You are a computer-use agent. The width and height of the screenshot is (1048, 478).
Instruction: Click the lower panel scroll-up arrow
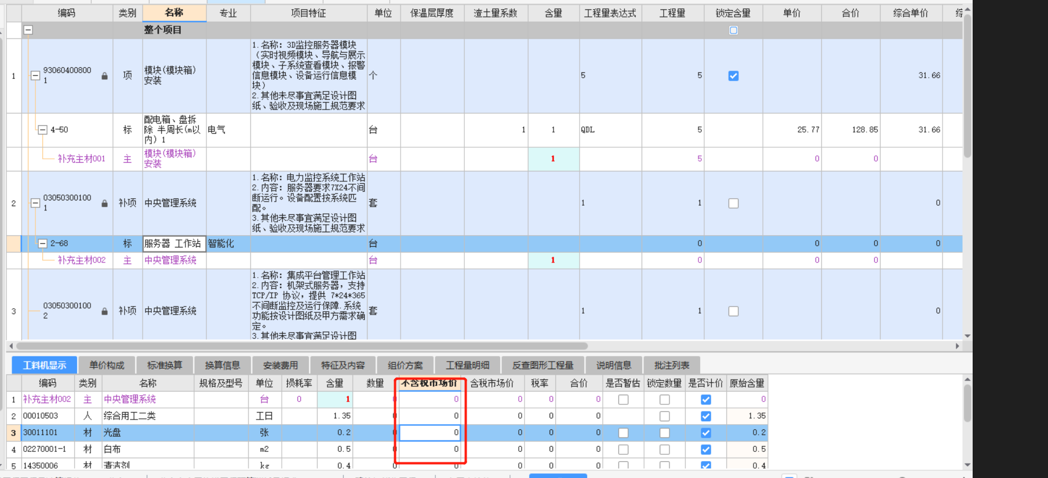(x=967, y=380)
